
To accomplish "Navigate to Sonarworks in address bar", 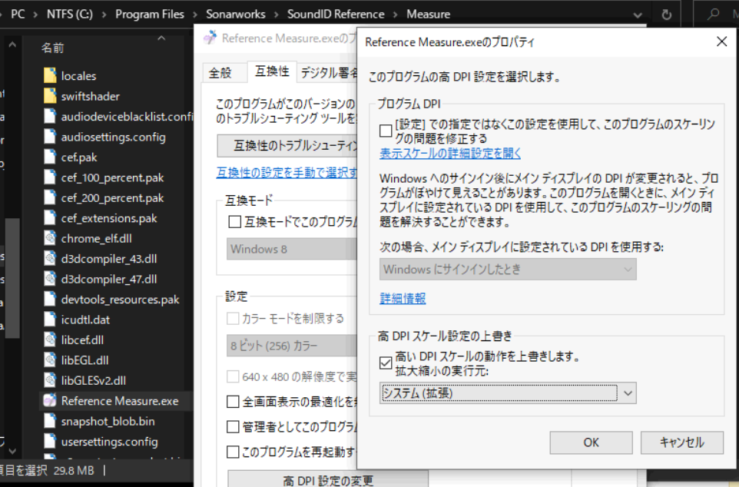I will tap(236, 15).
